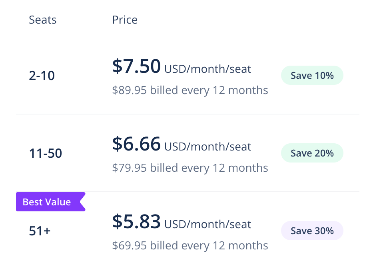This screenshot has height=265, width=383.
Task: Click USD/month/seat beside the $6.66 price
Action: 207,147
